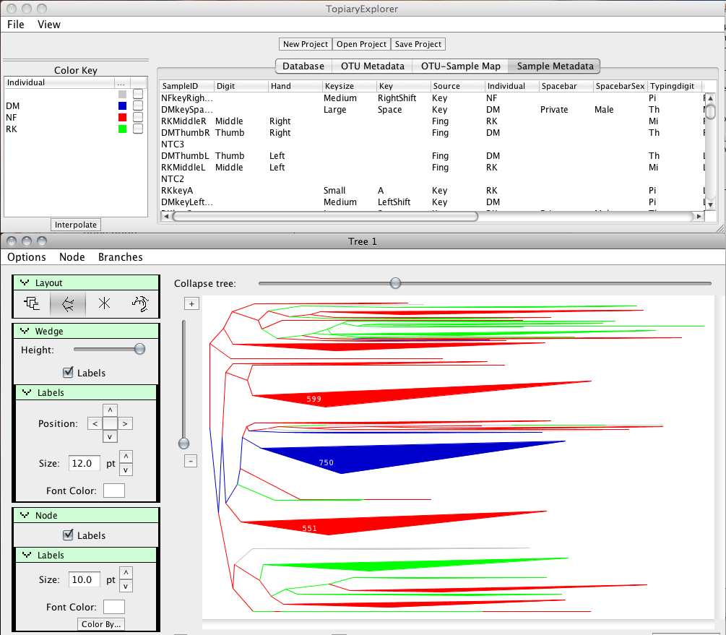Screen dimensions: 726x635
Task: Move label position up arrow
Action: (x=110, y=410)
